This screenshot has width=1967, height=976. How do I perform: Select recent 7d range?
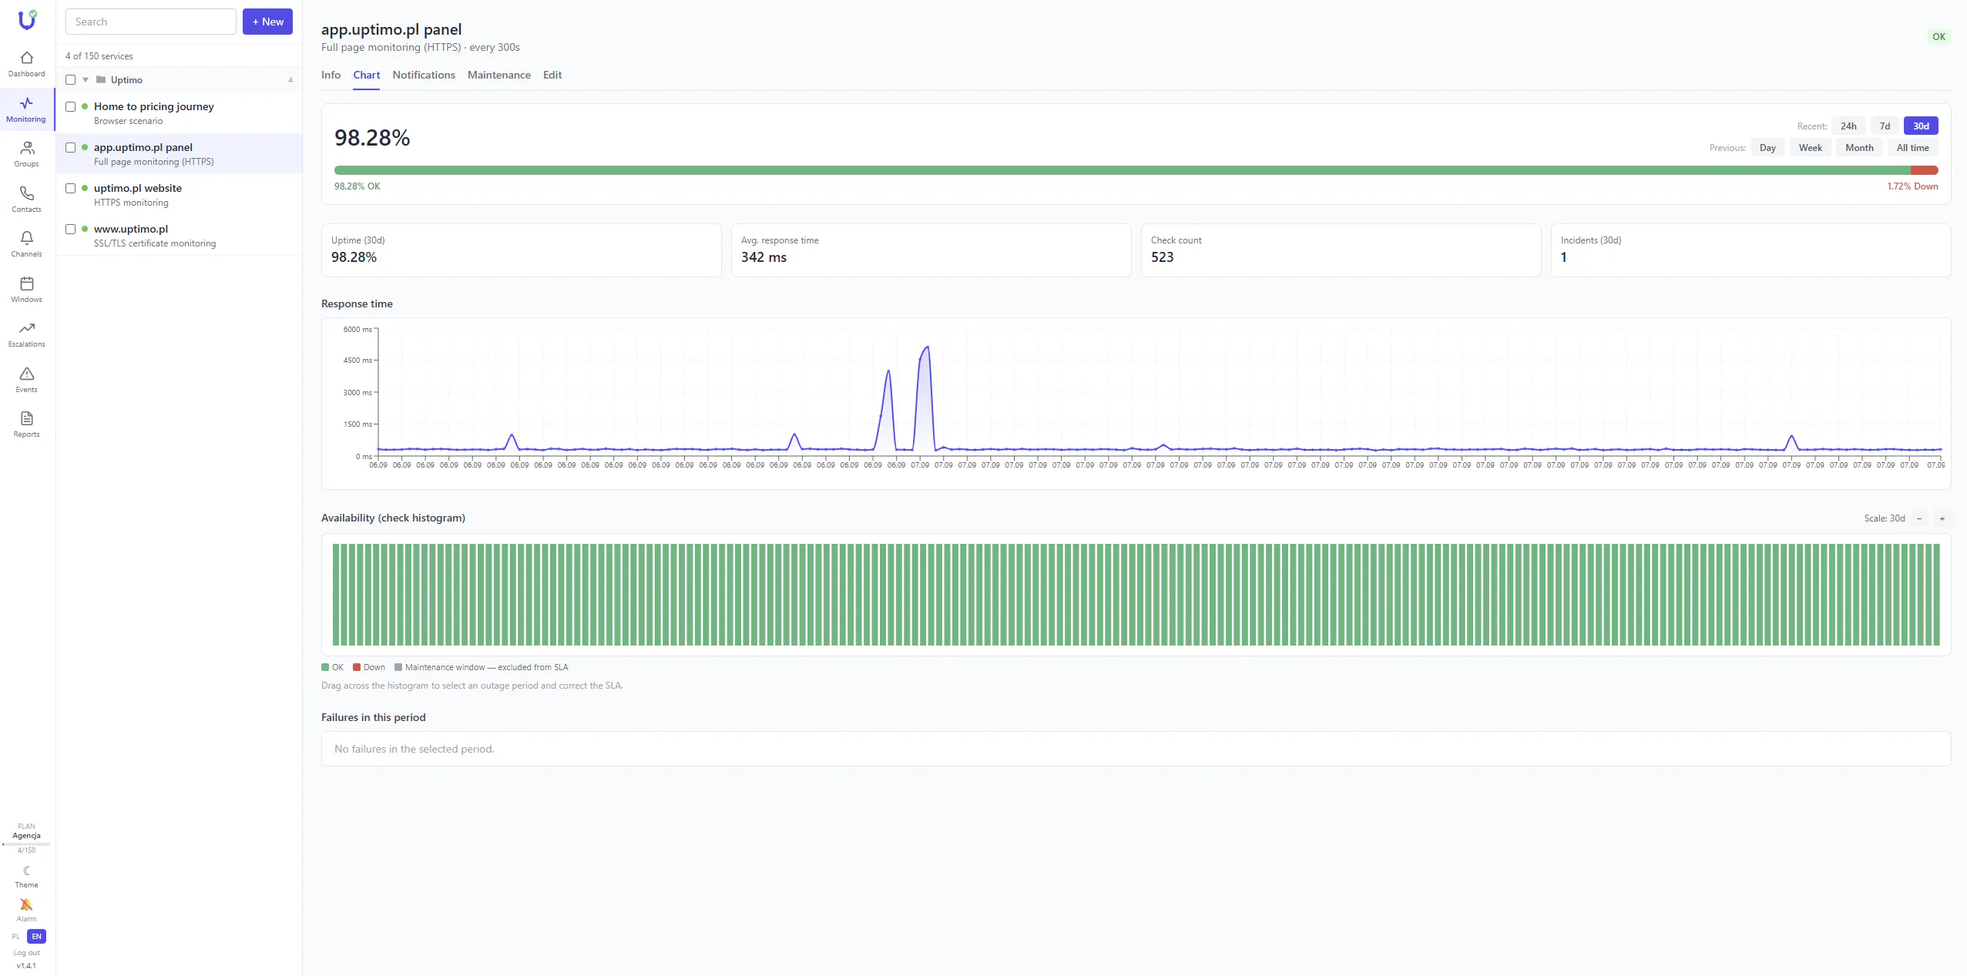pyautogui.click(x=1885, y=126)
